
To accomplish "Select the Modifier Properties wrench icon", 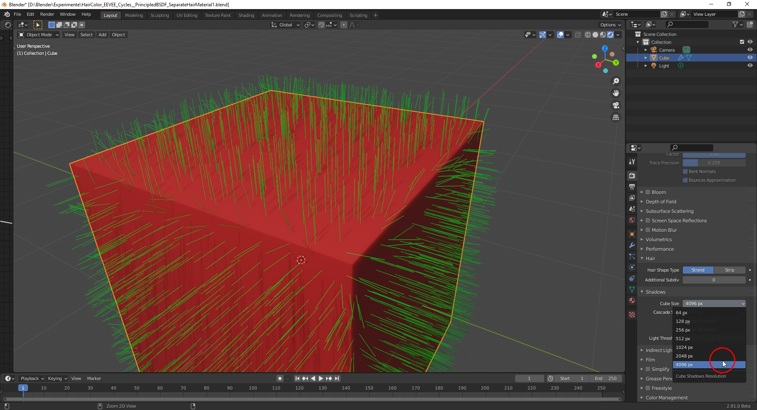I will click(632, 246).
